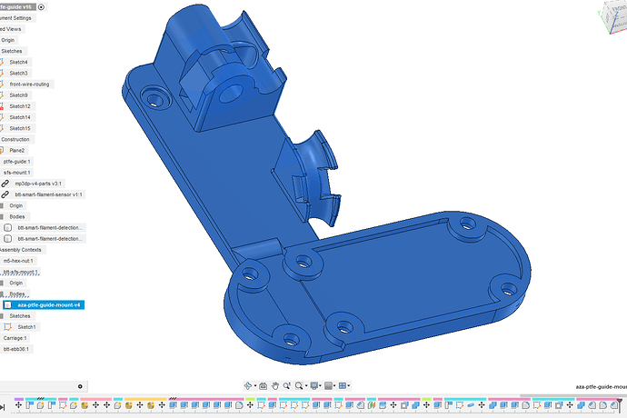Select Sketch4 in the browser tree
This screenshot has height=418, width=627.
(19, 63)
